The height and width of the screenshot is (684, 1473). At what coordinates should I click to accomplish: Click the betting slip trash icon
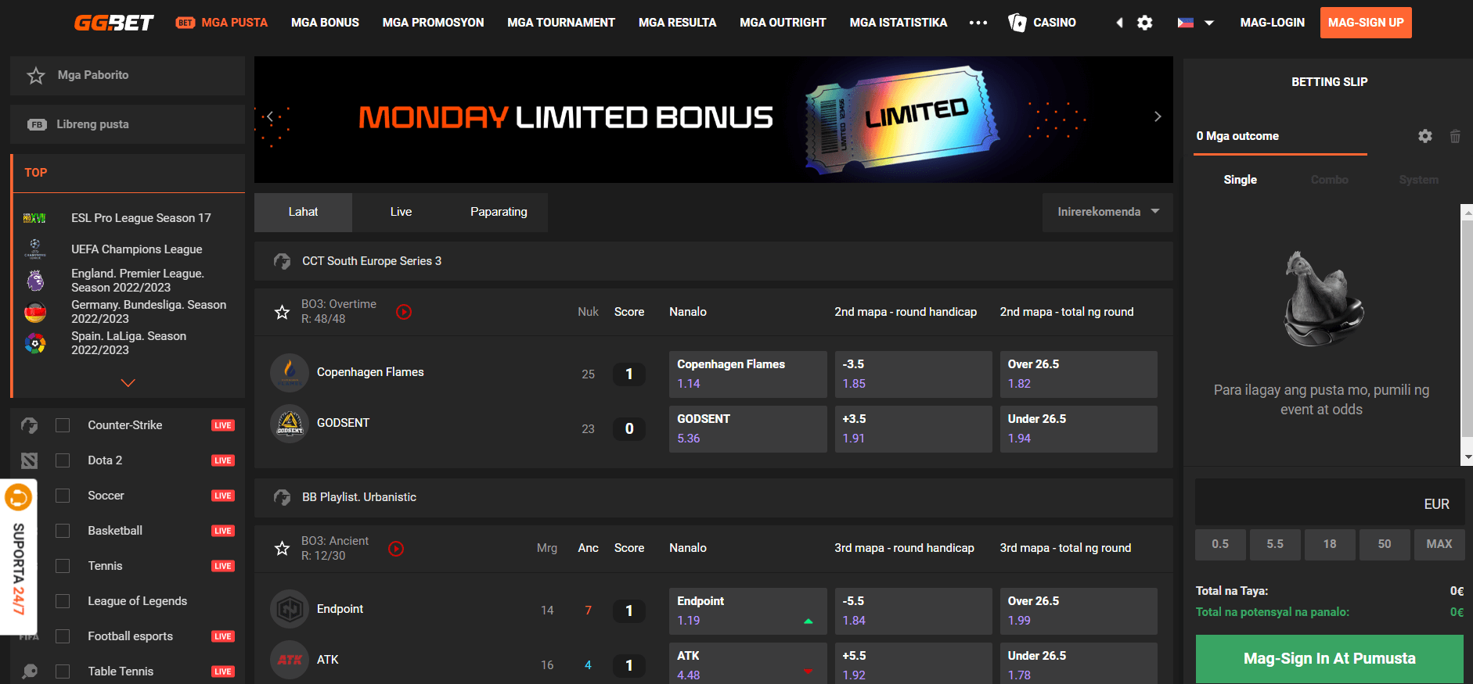[1455, 136]
